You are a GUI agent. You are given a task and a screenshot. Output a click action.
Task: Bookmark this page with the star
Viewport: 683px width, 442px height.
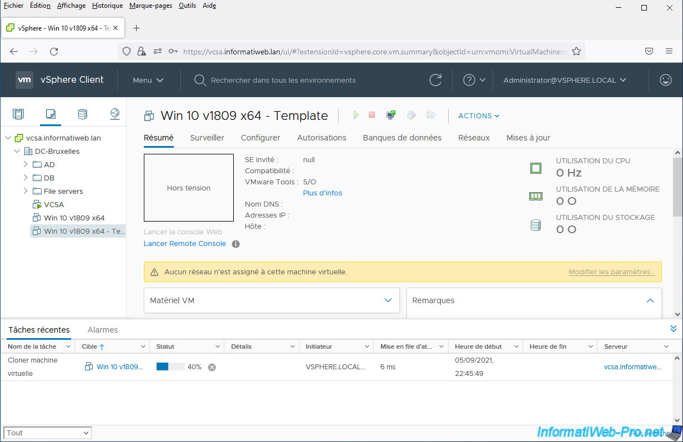pos(576,51)
